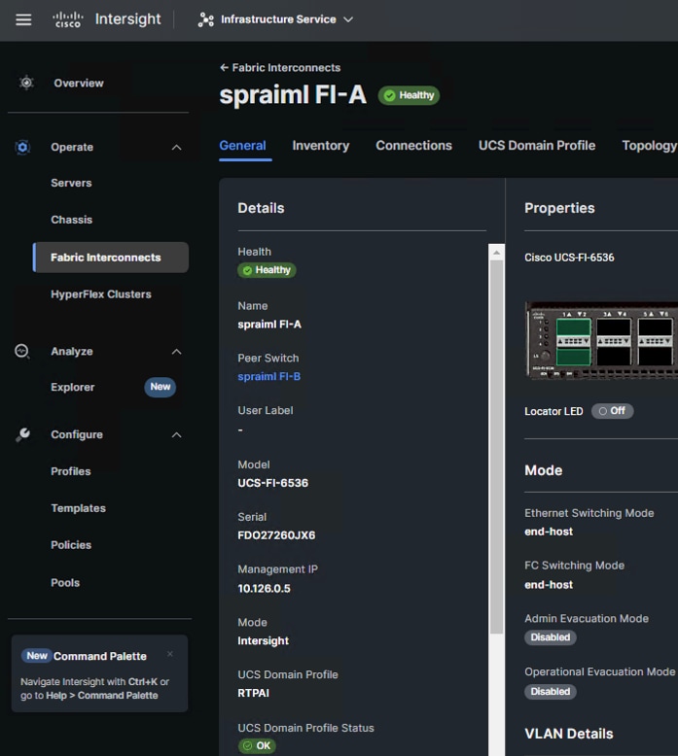Screen dimensions: 678x756
Task: Open HyperFlex Clusters
Action: coord(101,294)
